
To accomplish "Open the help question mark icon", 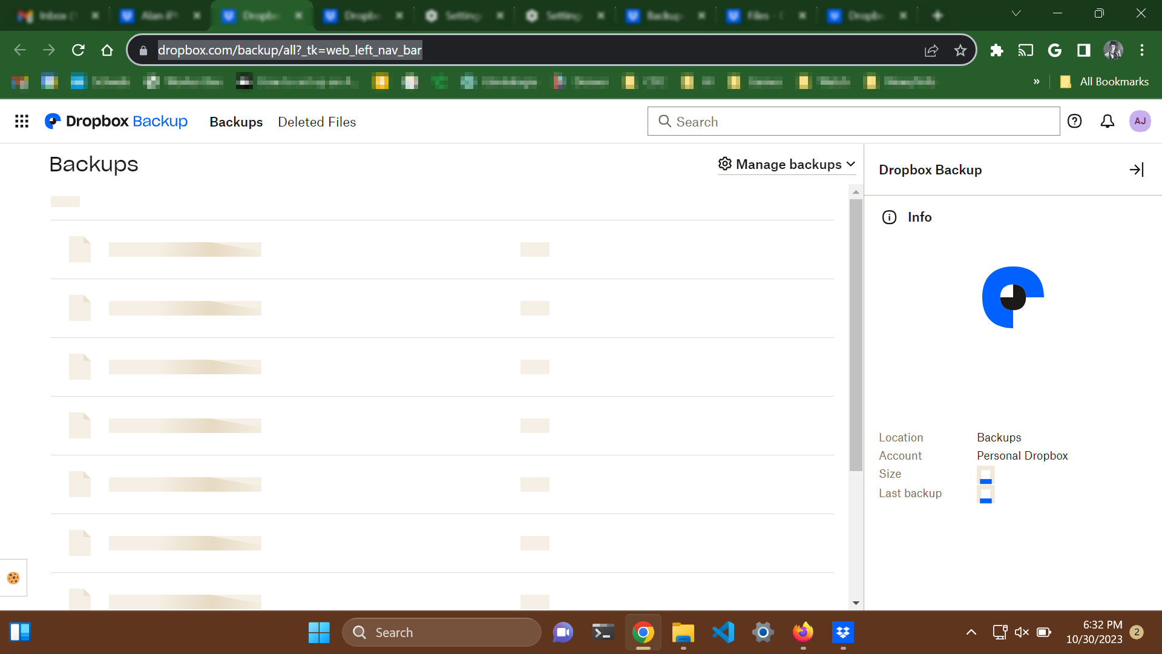I will point(1074,121).
